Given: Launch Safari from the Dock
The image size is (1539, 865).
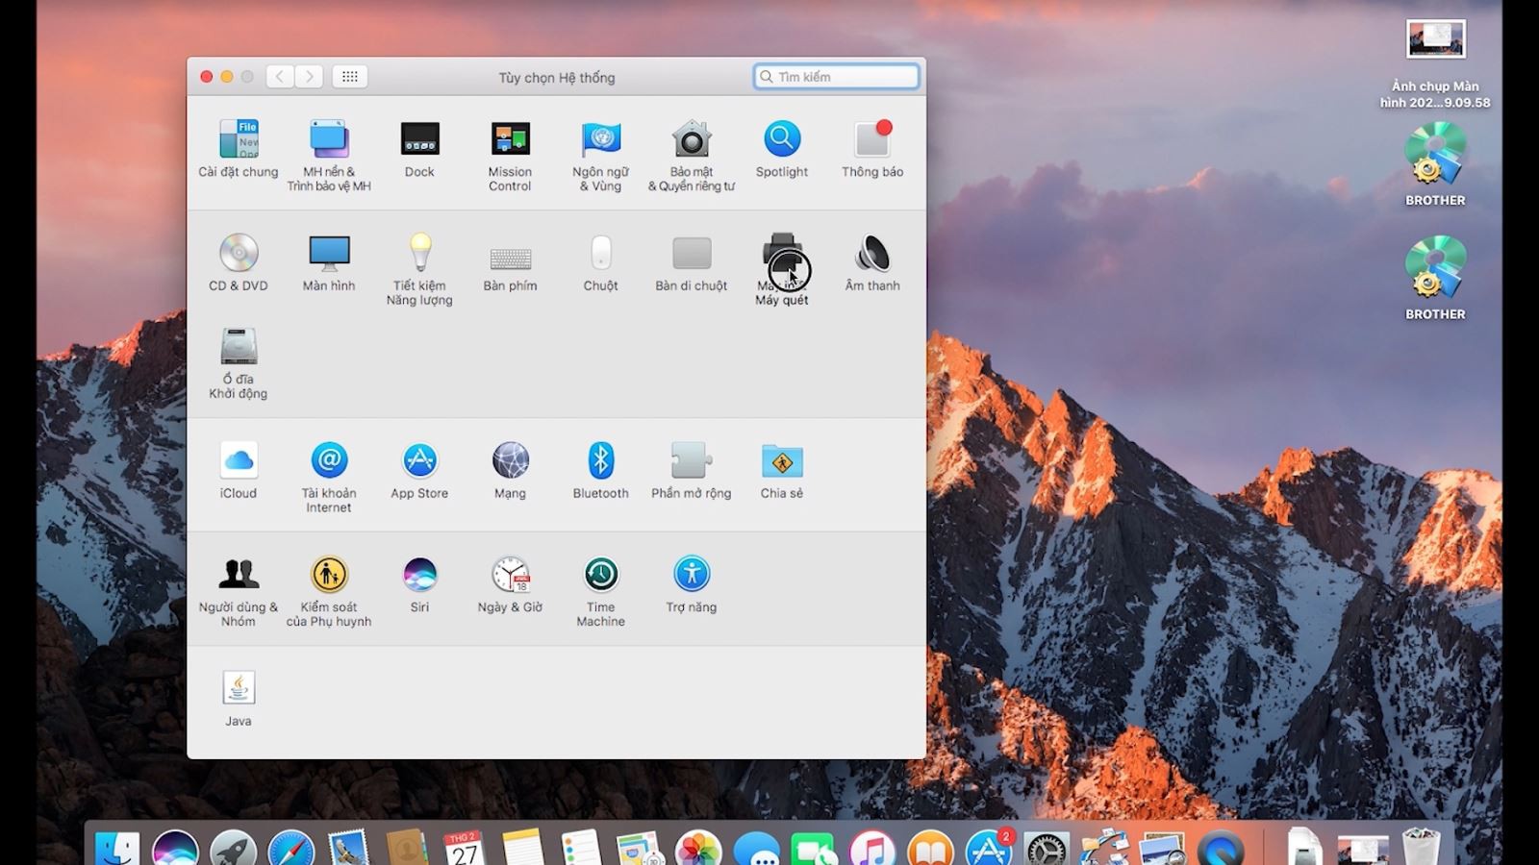Looking at the screenshot, I should [290, 848].
